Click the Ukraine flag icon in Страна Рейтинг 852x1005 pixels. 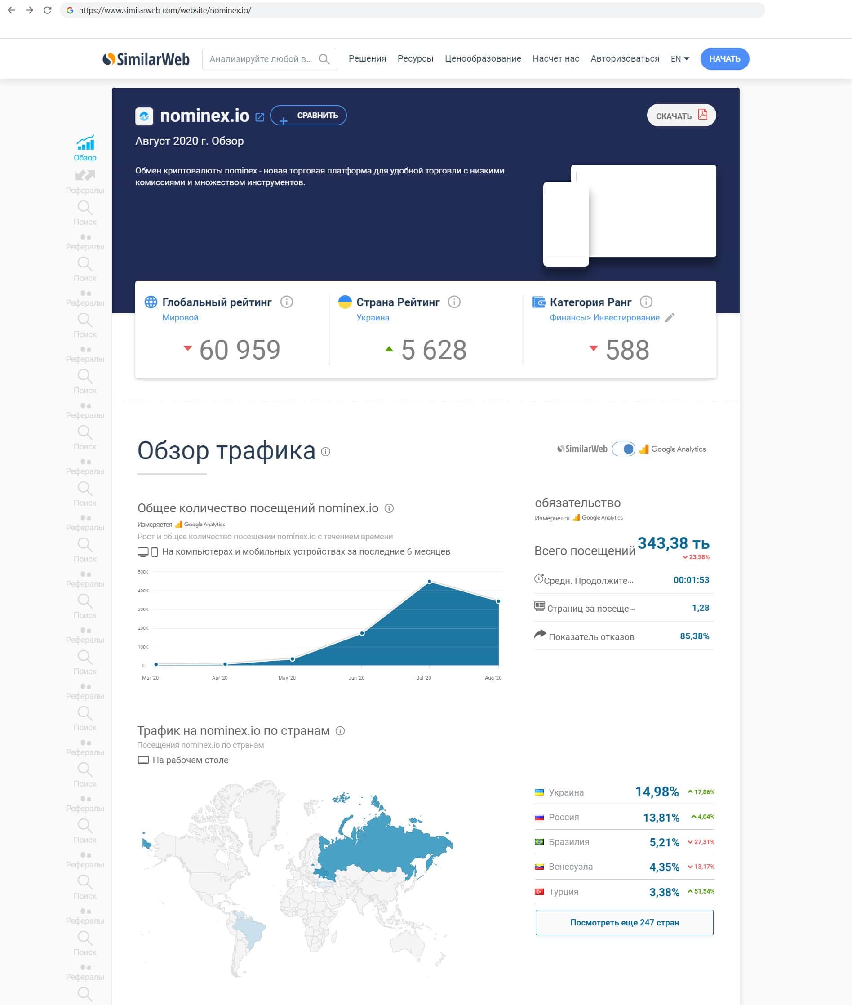[345, 302]
